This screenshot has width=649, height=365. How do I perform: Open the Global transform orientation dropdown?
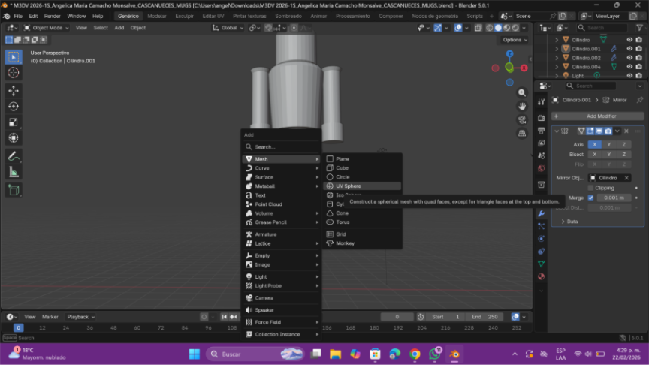pos(228,28)
